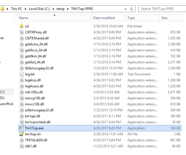Image resolution: width=186 pixels, height=155 pixels.
Task: Select the tm1camclient.dll file name
Action: tap(38, 122)
